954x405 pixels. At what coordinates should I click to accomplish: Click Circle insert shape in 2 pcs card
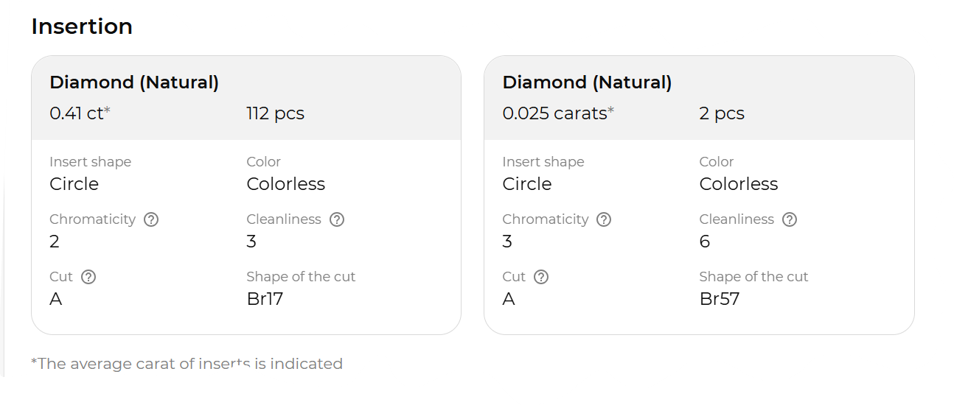(526, 184)
